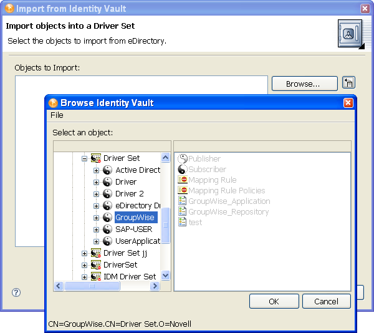Select the Driver Set jj item
Viewport: 374px width, 333px height.
125,253
